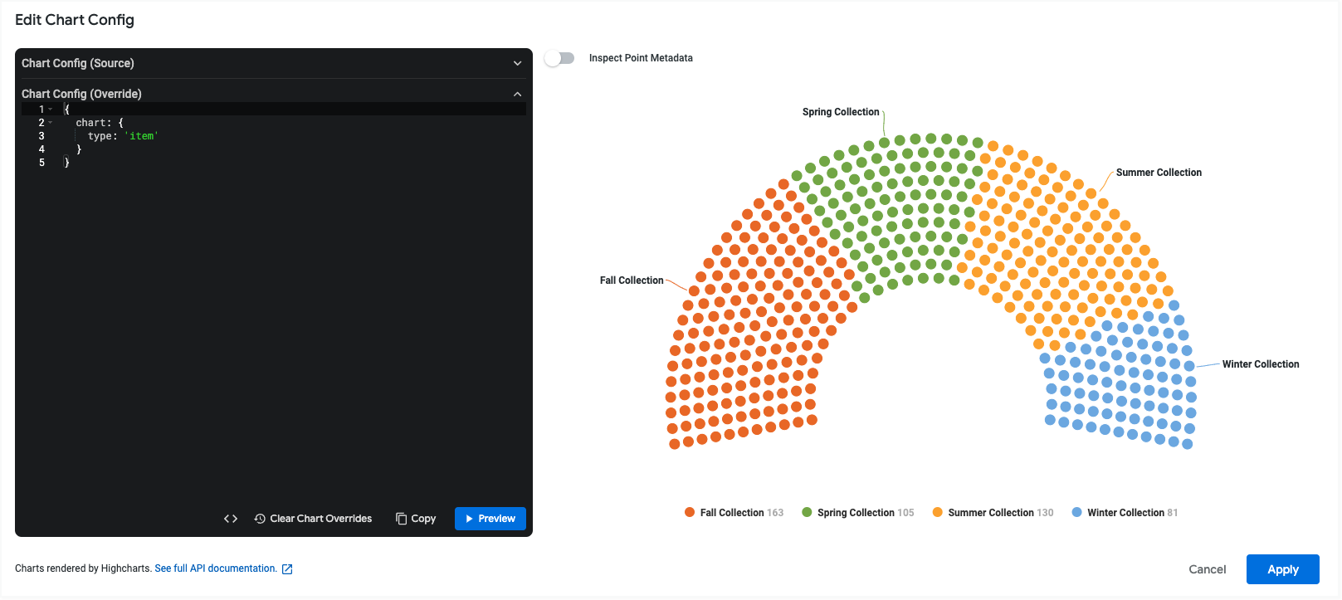Screen dimensions: 1342x600
Task: Click the Copy clipboard icon
Action: tap(402, 519)
